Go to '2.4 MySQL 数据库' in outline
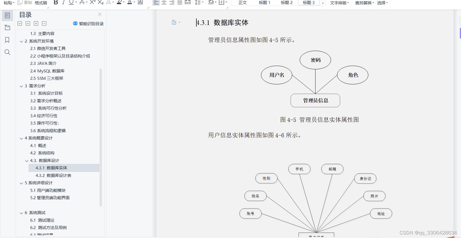 (x=47, y=71)
